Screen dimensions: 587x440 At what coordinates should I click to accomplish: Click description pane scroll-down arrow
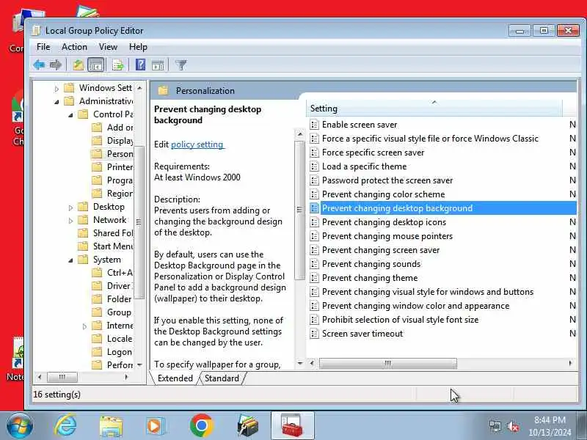[x=300, y=363]
